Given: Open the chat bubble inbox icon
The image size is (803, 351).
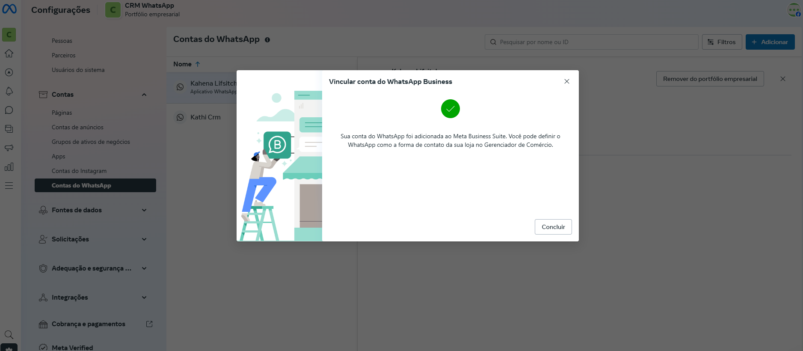Looking at the screenshot, I should click(x=9, y=110).
